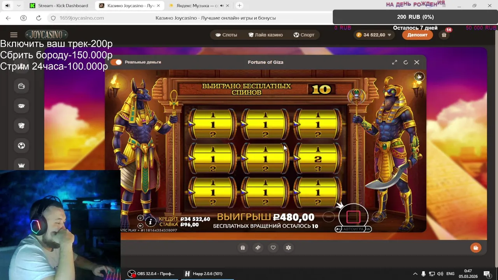Viewport: 498px width, 280px height.
Task: Click the top-left golden reel
Action: point(212,124)
